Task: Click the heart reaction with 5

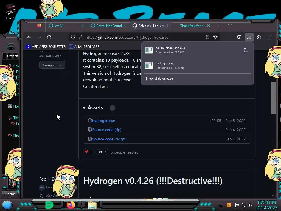Action: pyautogui.click(x=89, y=152)
